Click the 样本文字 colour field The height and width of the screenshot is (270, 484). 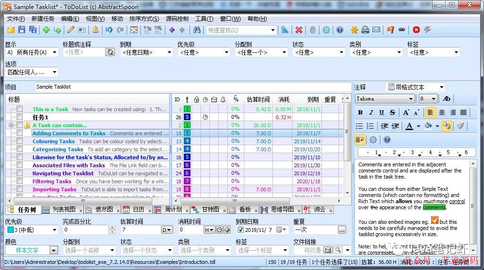(x=27, y=250)
